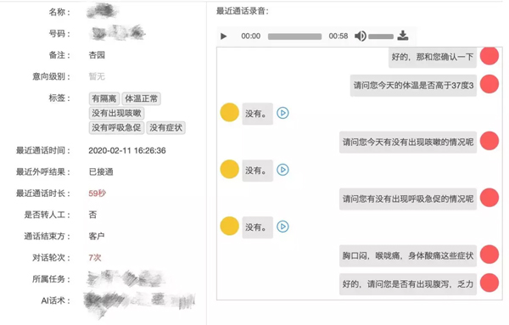
Task: Click the 59秒 call duration value
Action: (x=98, y=193)
